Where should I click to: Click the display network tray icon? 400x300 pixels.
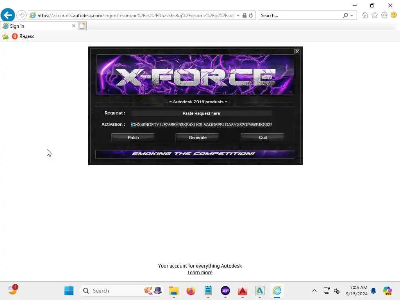[327, 291]
